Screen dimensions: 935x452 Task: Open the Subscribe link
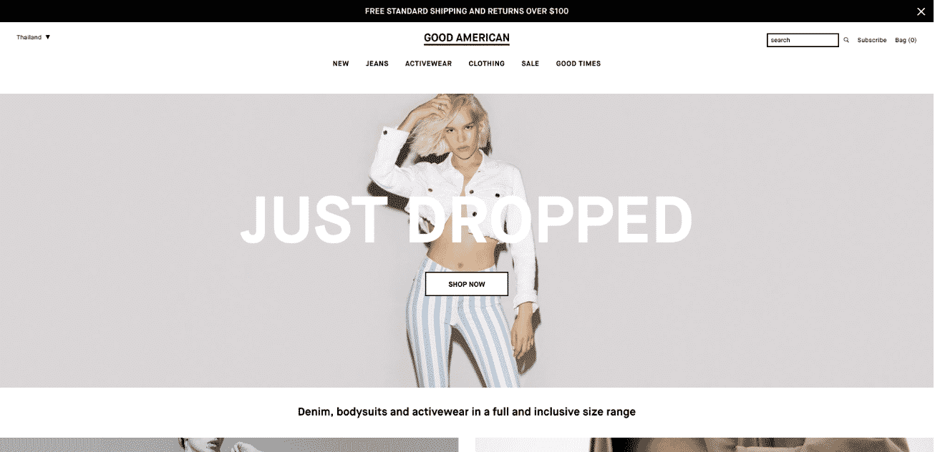(872, 40)
